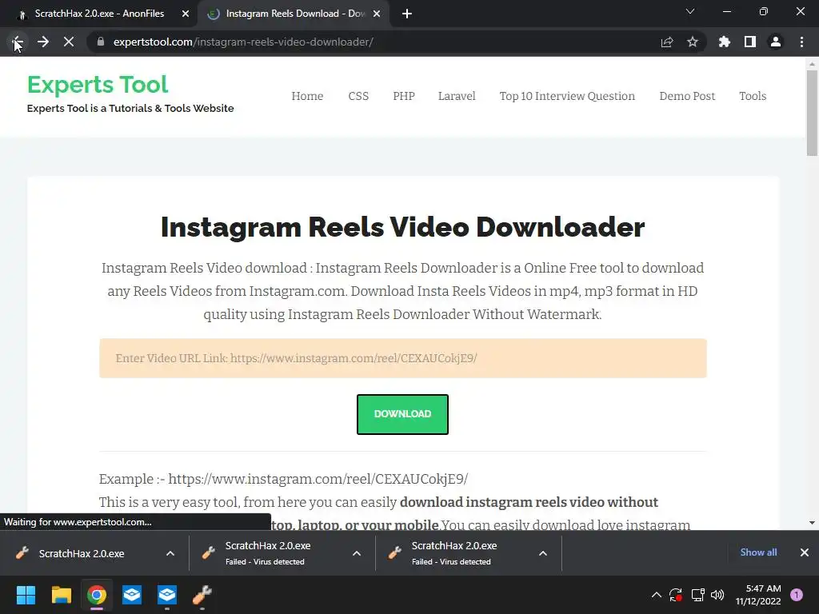
Task: Expand options for first ScratchHax download
Action: point(170,553)
